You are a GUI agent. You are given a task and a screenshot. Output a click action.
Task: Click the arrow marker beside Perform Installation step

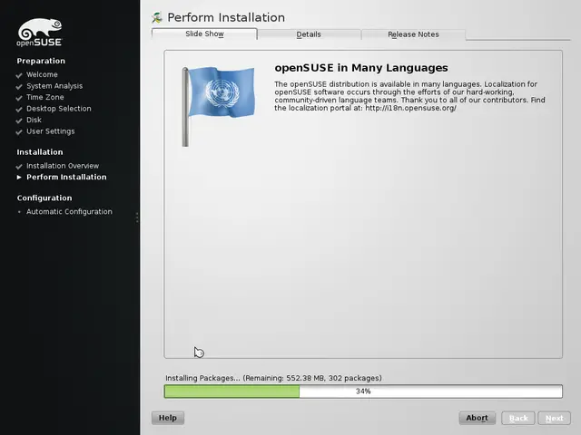click(x=19, y=178)
